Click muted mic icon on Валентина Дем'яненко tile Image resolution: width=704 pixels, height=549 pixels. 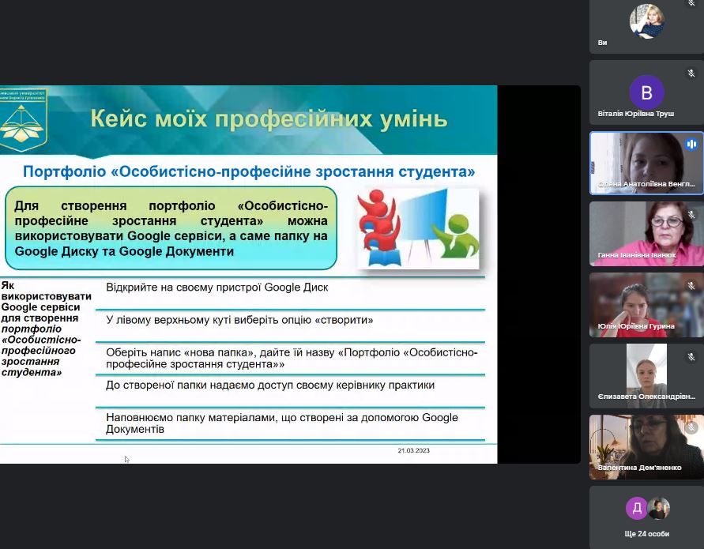click(691, 427)
